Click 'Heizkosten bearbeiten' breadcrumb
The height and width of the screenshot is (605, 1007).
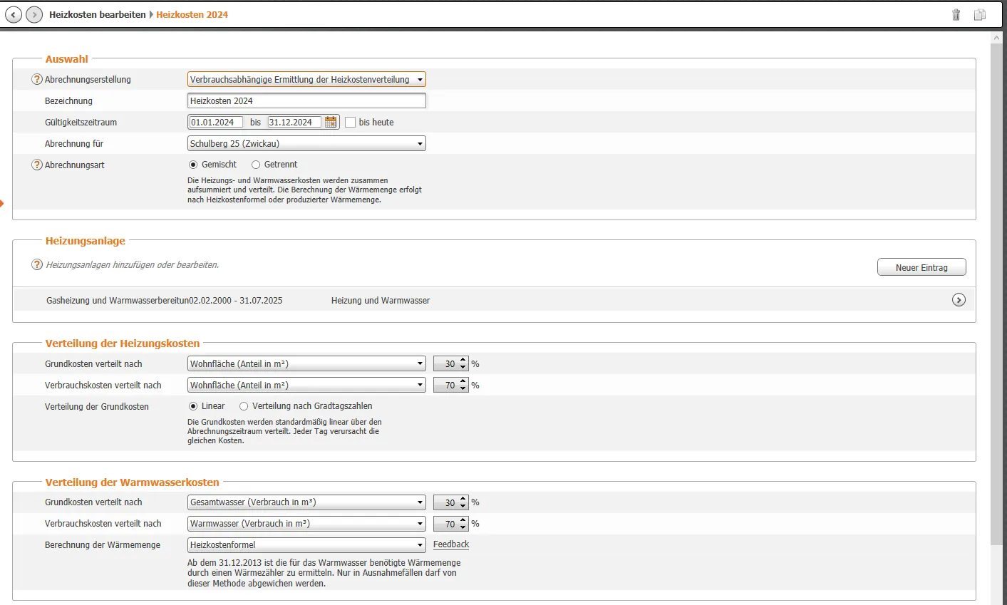click(x=97, y=14)
